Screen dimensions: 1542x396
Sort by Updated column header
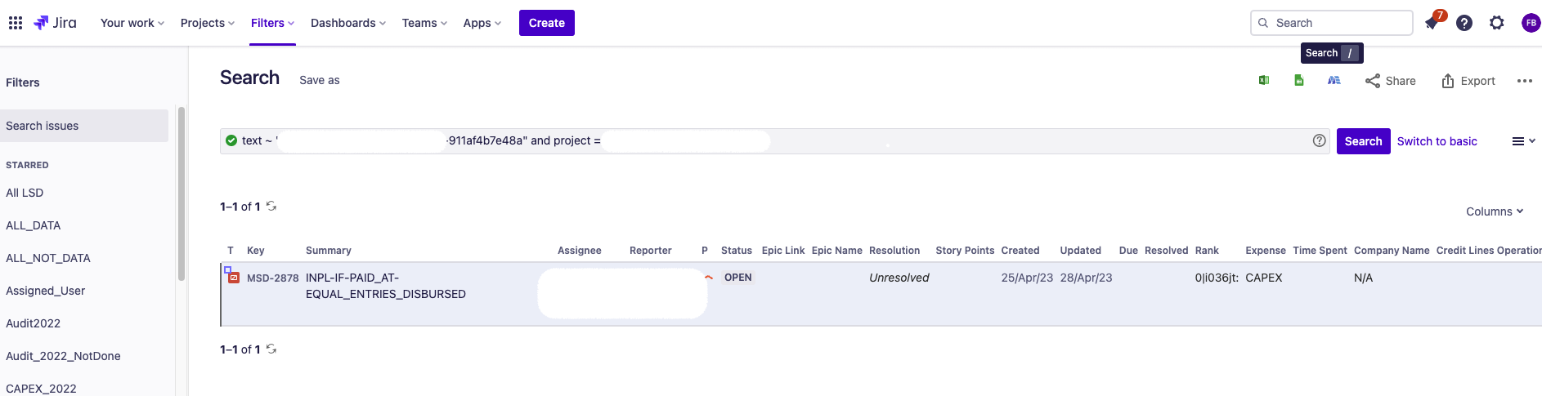[x=1081, y=251]
